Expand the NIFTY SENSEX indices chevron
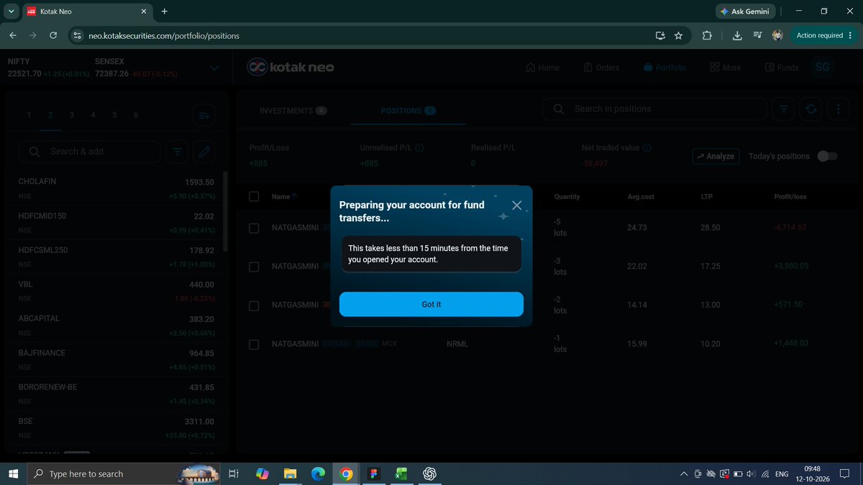The image size is (863, 485). tap(214, 68)
